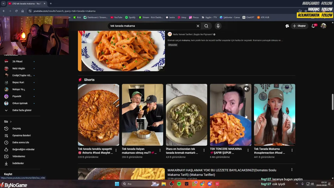Open options for Tek tavada italyan makarnası short
This screenshot has width=334, height=188.
tap(160, 150)
